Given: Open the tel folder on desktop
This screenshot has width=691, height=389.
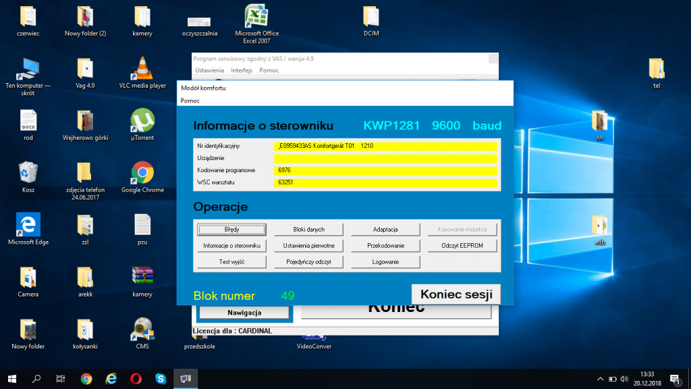Looking at the screenshot, I should click(x=657, y=69).
